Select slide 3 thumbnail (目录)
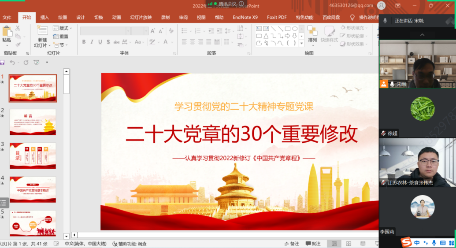 [33, 155]
